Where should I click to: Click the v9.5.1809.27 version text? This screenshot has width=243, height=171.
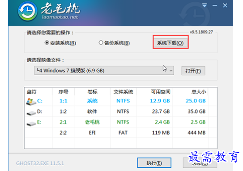coord(201,32)
